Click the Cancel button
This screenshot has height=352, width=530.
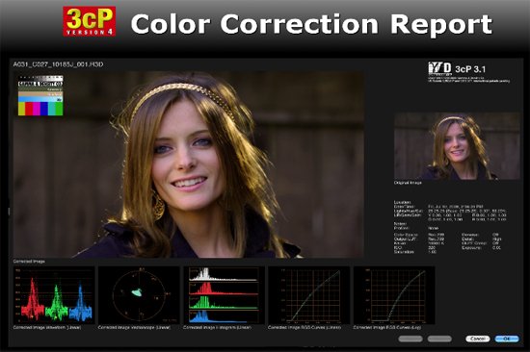click(x=478, y=339)
